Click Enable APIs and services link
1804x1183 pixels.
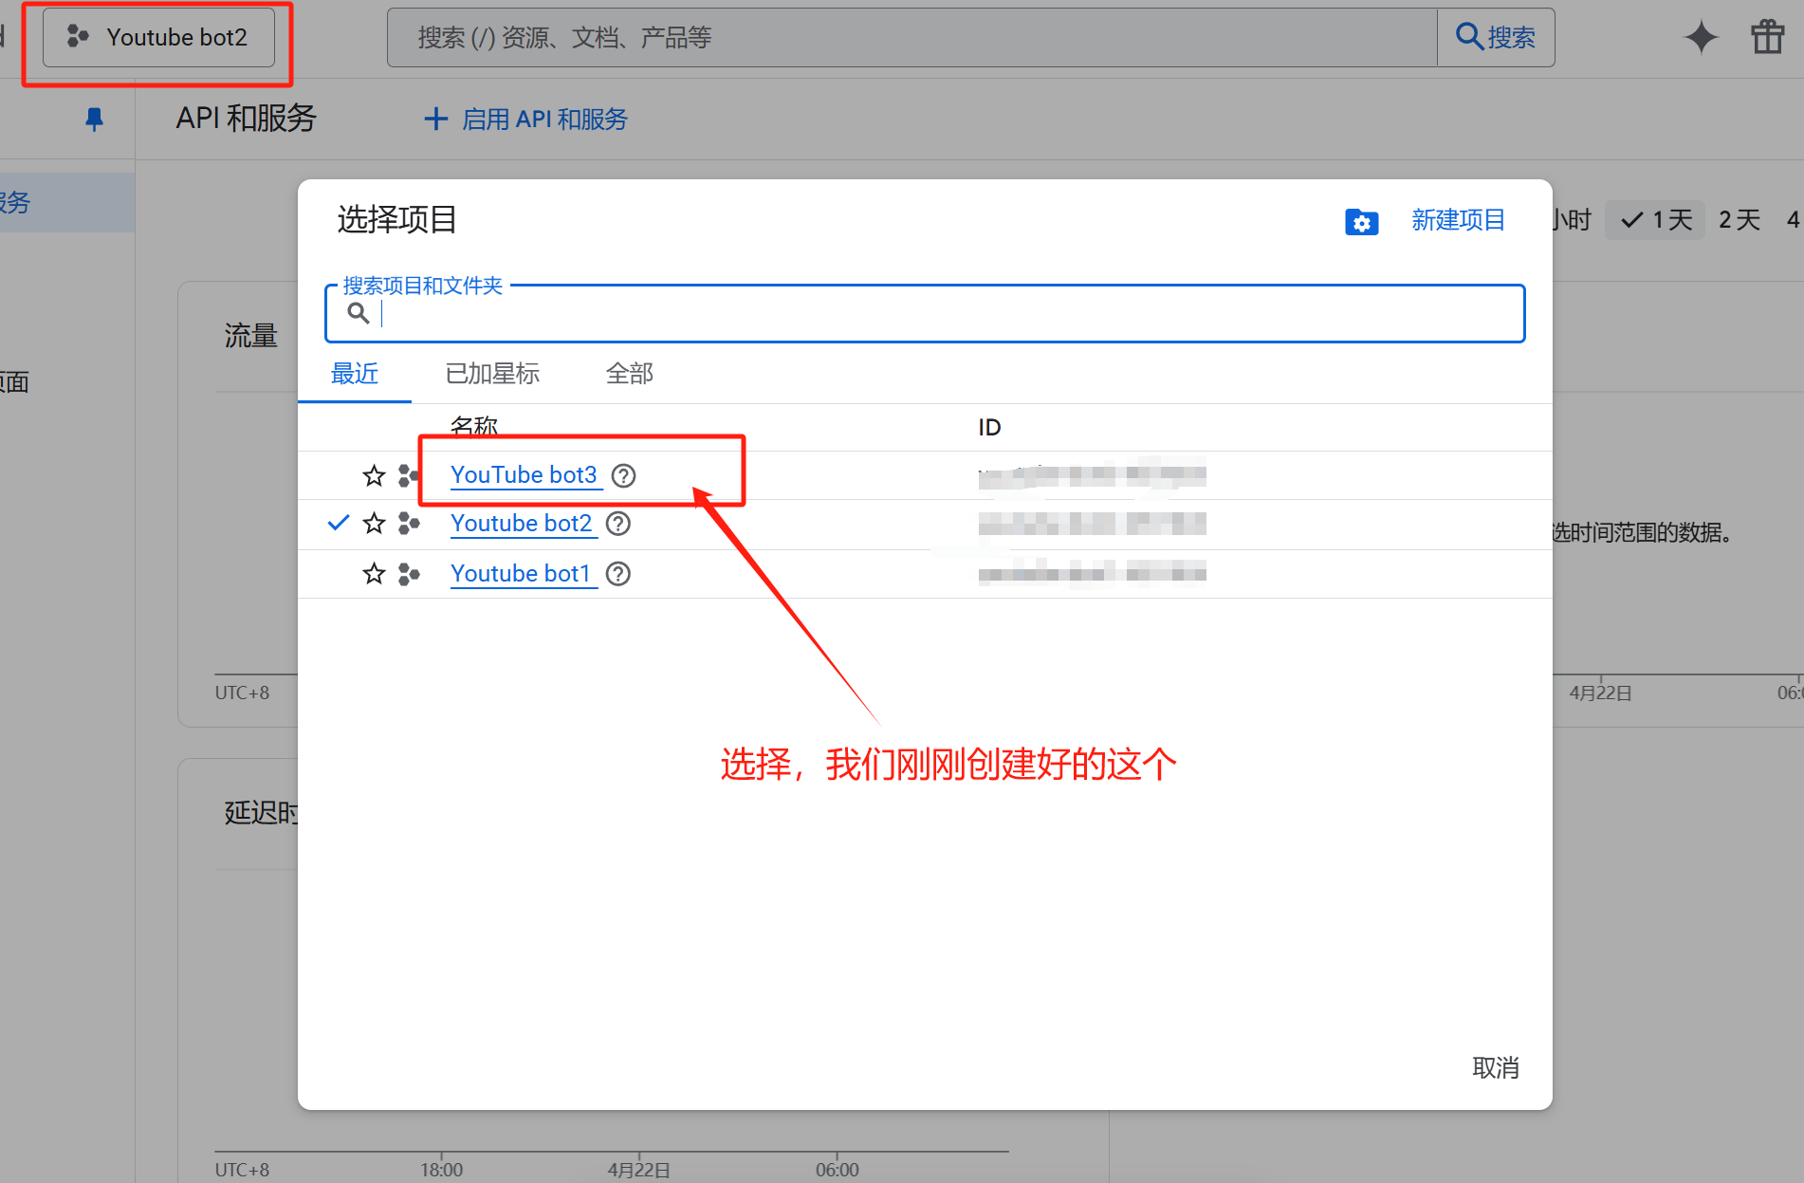(x=525, y=120)
